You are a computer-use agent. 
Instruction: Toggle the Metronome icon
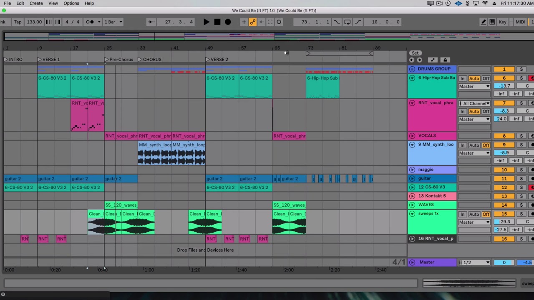click(x=90, y=22)
